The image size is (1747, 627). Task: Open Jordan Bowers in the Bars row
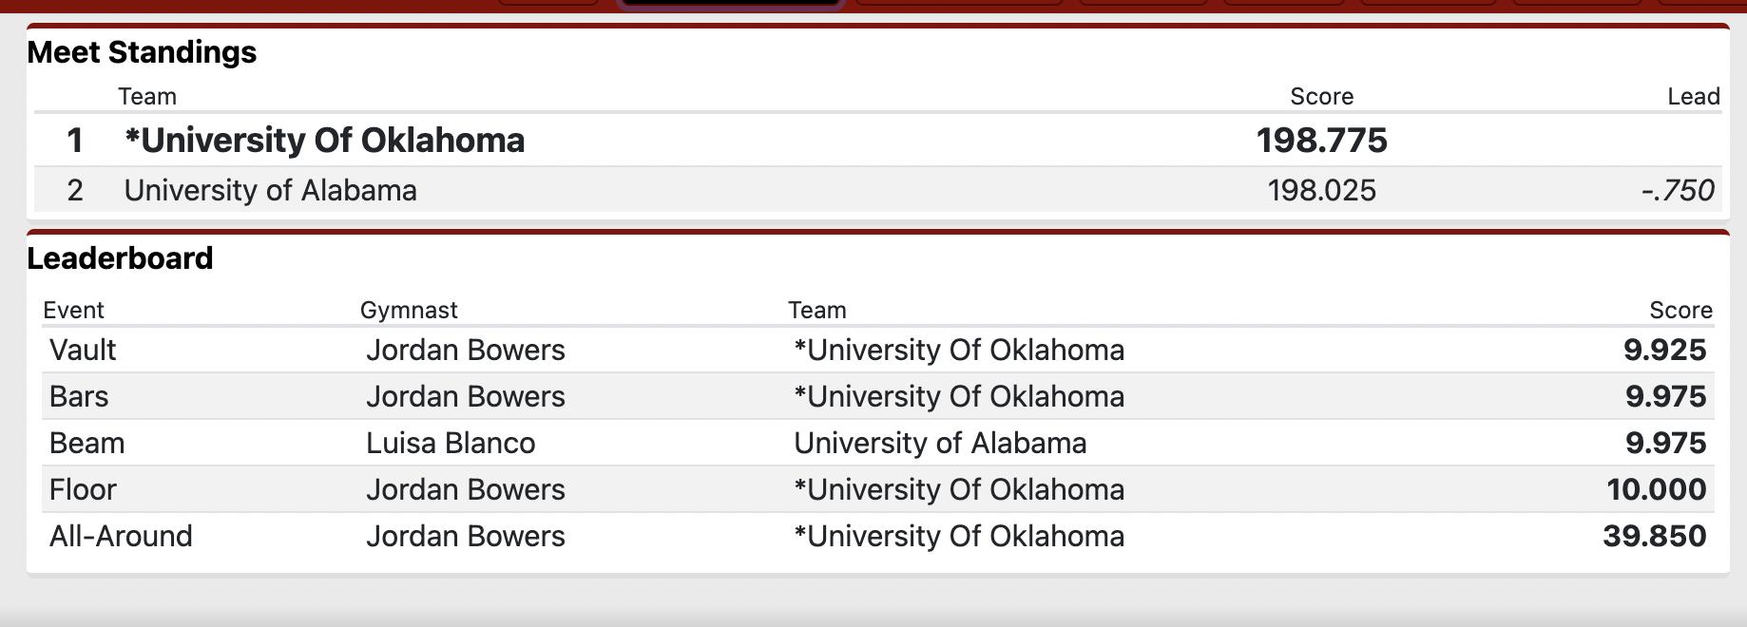pyautogui.click(x=466, y=396)
